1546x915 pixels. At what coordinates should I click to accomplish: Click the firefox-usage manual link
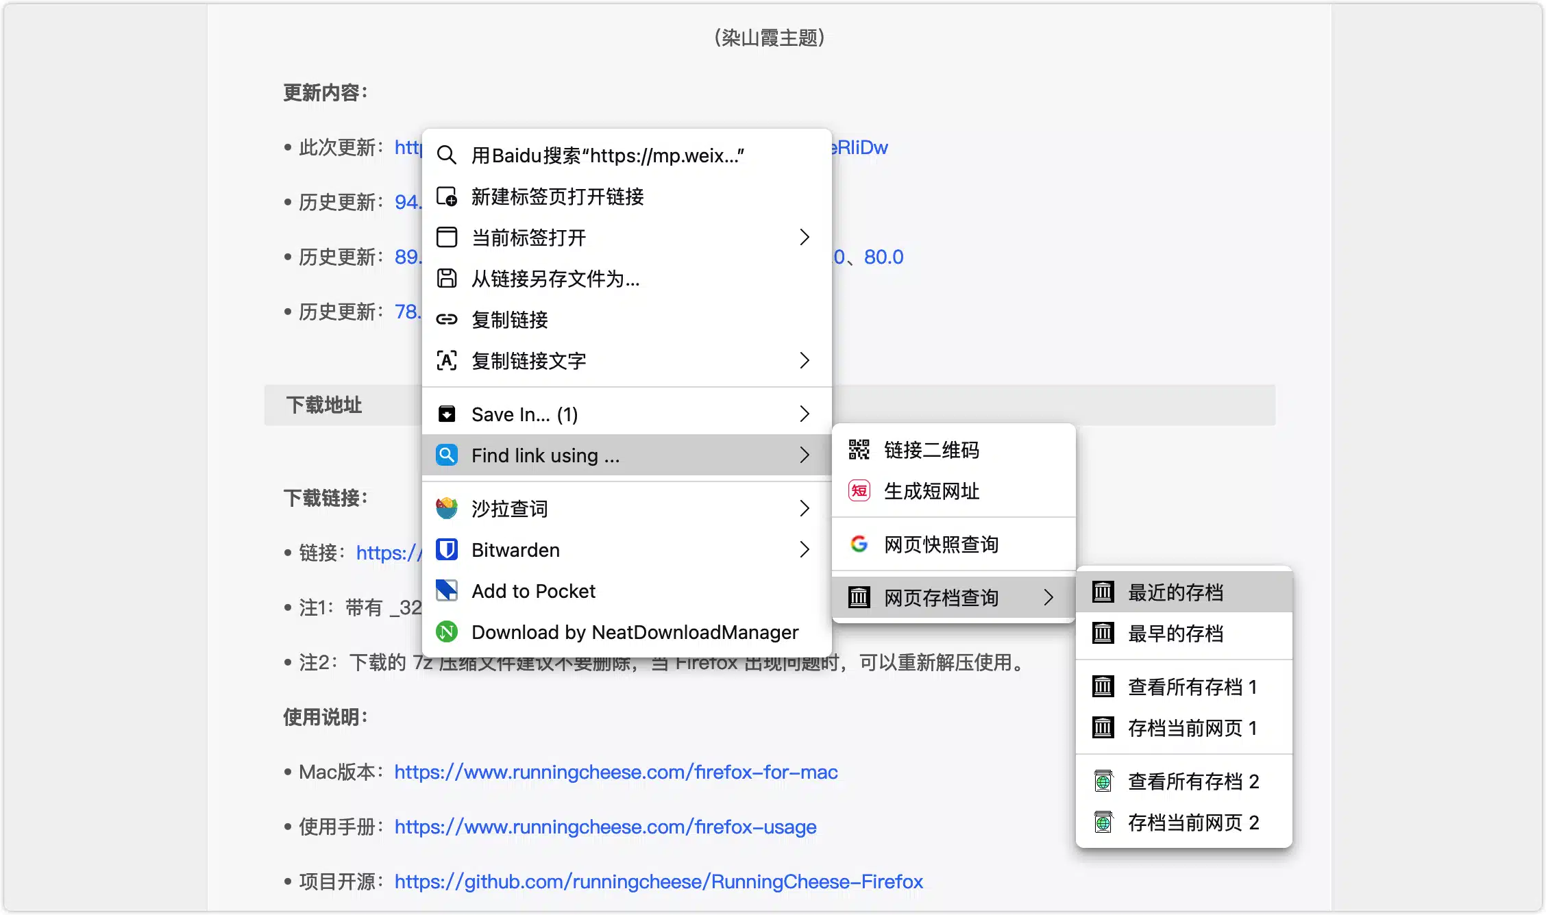coord(605,827)
